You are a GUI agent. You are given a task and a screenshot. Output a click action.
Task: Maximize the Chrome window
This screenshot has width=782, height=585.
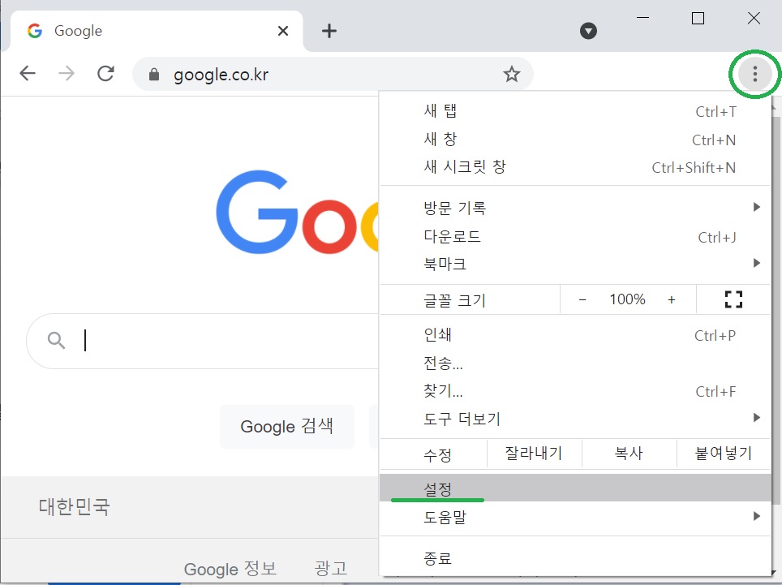coord(698,18)
